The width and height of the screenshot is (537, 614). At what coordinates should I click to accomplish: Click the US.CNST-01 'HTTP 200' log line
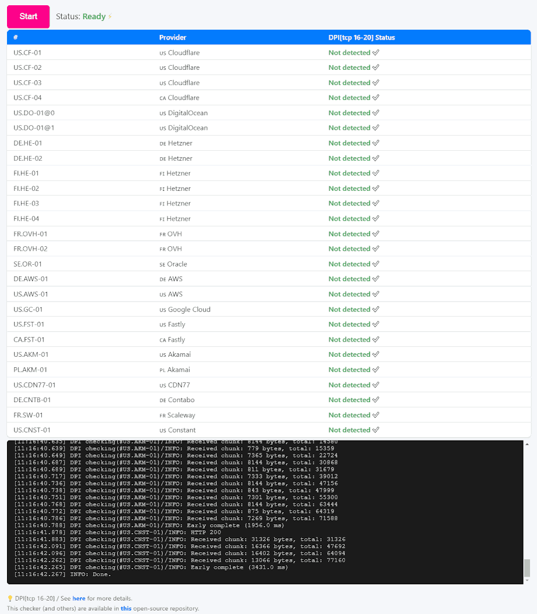coord(118,533)
